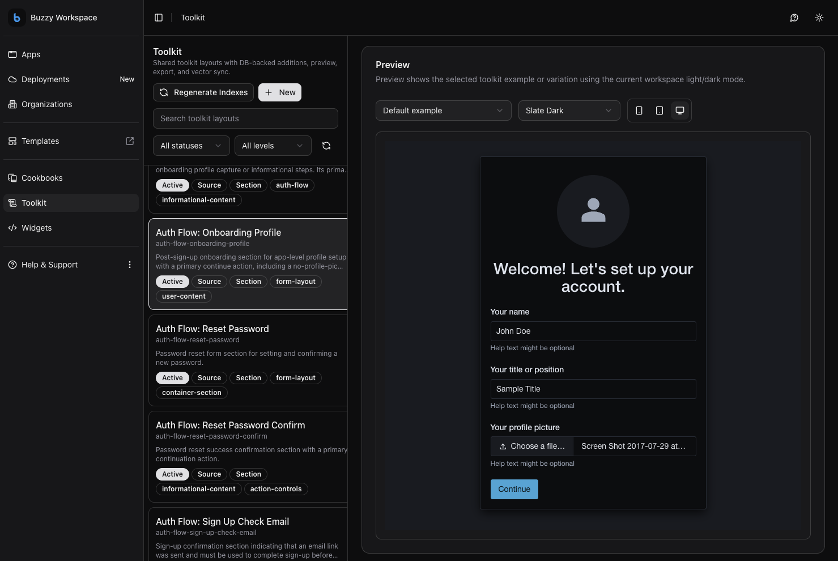Select the Auth Flow: Reset Password card

[x=248, y=360]
